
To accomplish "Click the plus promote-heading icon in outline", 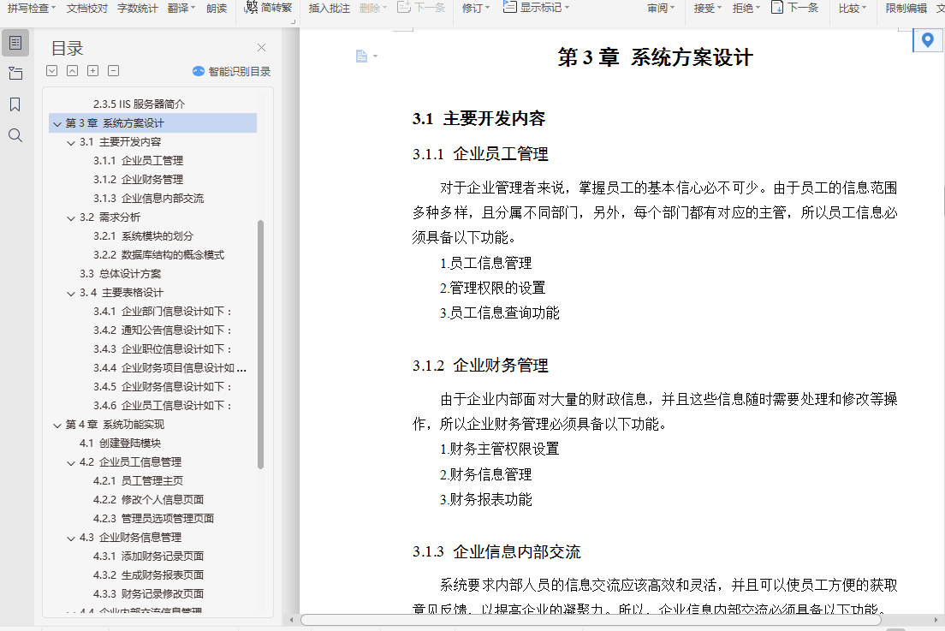I will pyautogui.click(x=92, y=70).
